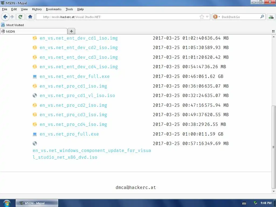This screenshot has width=276, height=207.
Task: Open the en_vs.net_pro_cd2_iso.img link
Action: (x=73, y=105)
